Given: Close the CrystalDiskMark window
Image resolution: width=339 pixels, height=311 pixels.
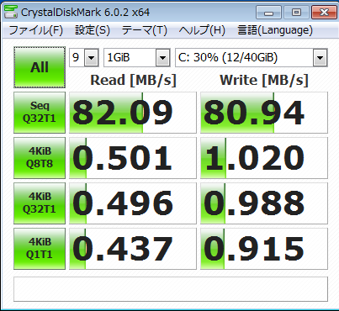Looking at the screenshot, I should pos(324,13).
